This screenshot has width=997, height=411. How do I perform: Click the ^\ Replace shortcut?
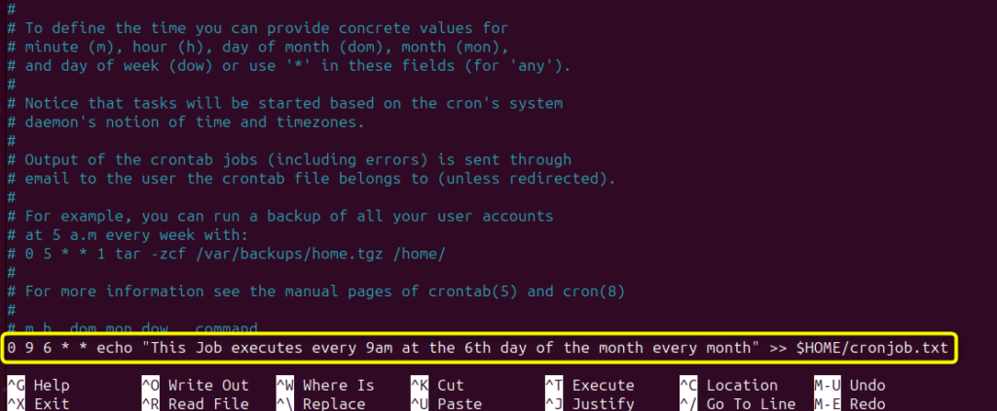(320, 404)
